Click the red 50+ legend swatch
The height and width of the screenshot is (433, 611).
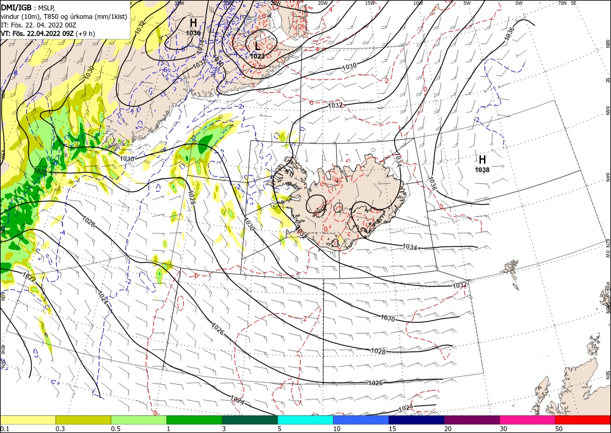[584, 420]
